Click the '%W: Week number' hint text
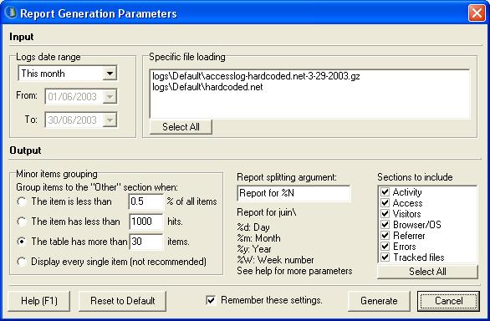 point(275,260)
